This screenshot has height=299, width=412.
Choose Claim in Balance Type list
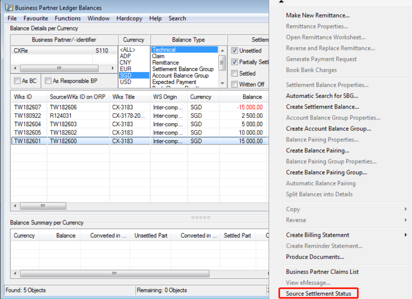tap(158, 56)
